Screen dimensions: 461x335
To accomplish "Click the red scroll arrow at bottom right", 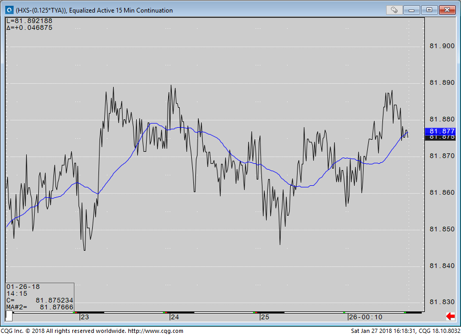I will pyautogui.click(x=450, y=317).
